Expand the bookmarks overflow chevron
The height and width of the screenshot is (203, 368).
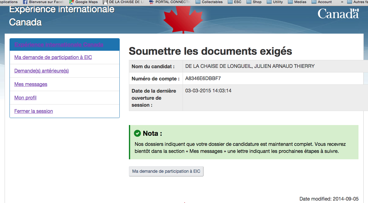click(342, 2)
